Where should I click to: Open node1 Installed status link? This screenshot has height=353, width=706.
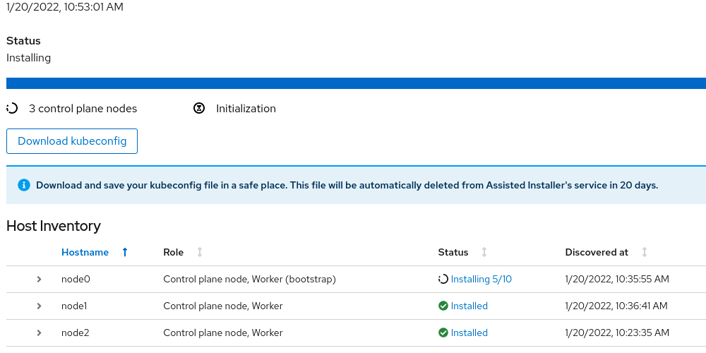coord(469,306)
